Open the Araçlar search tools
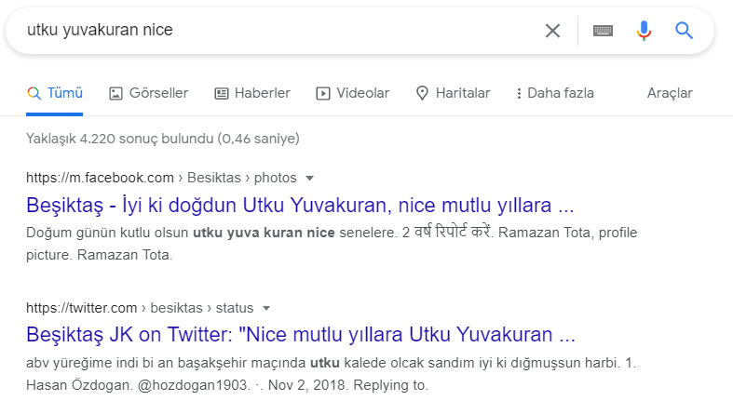This screenshot has height=414, width=733. 669,93
